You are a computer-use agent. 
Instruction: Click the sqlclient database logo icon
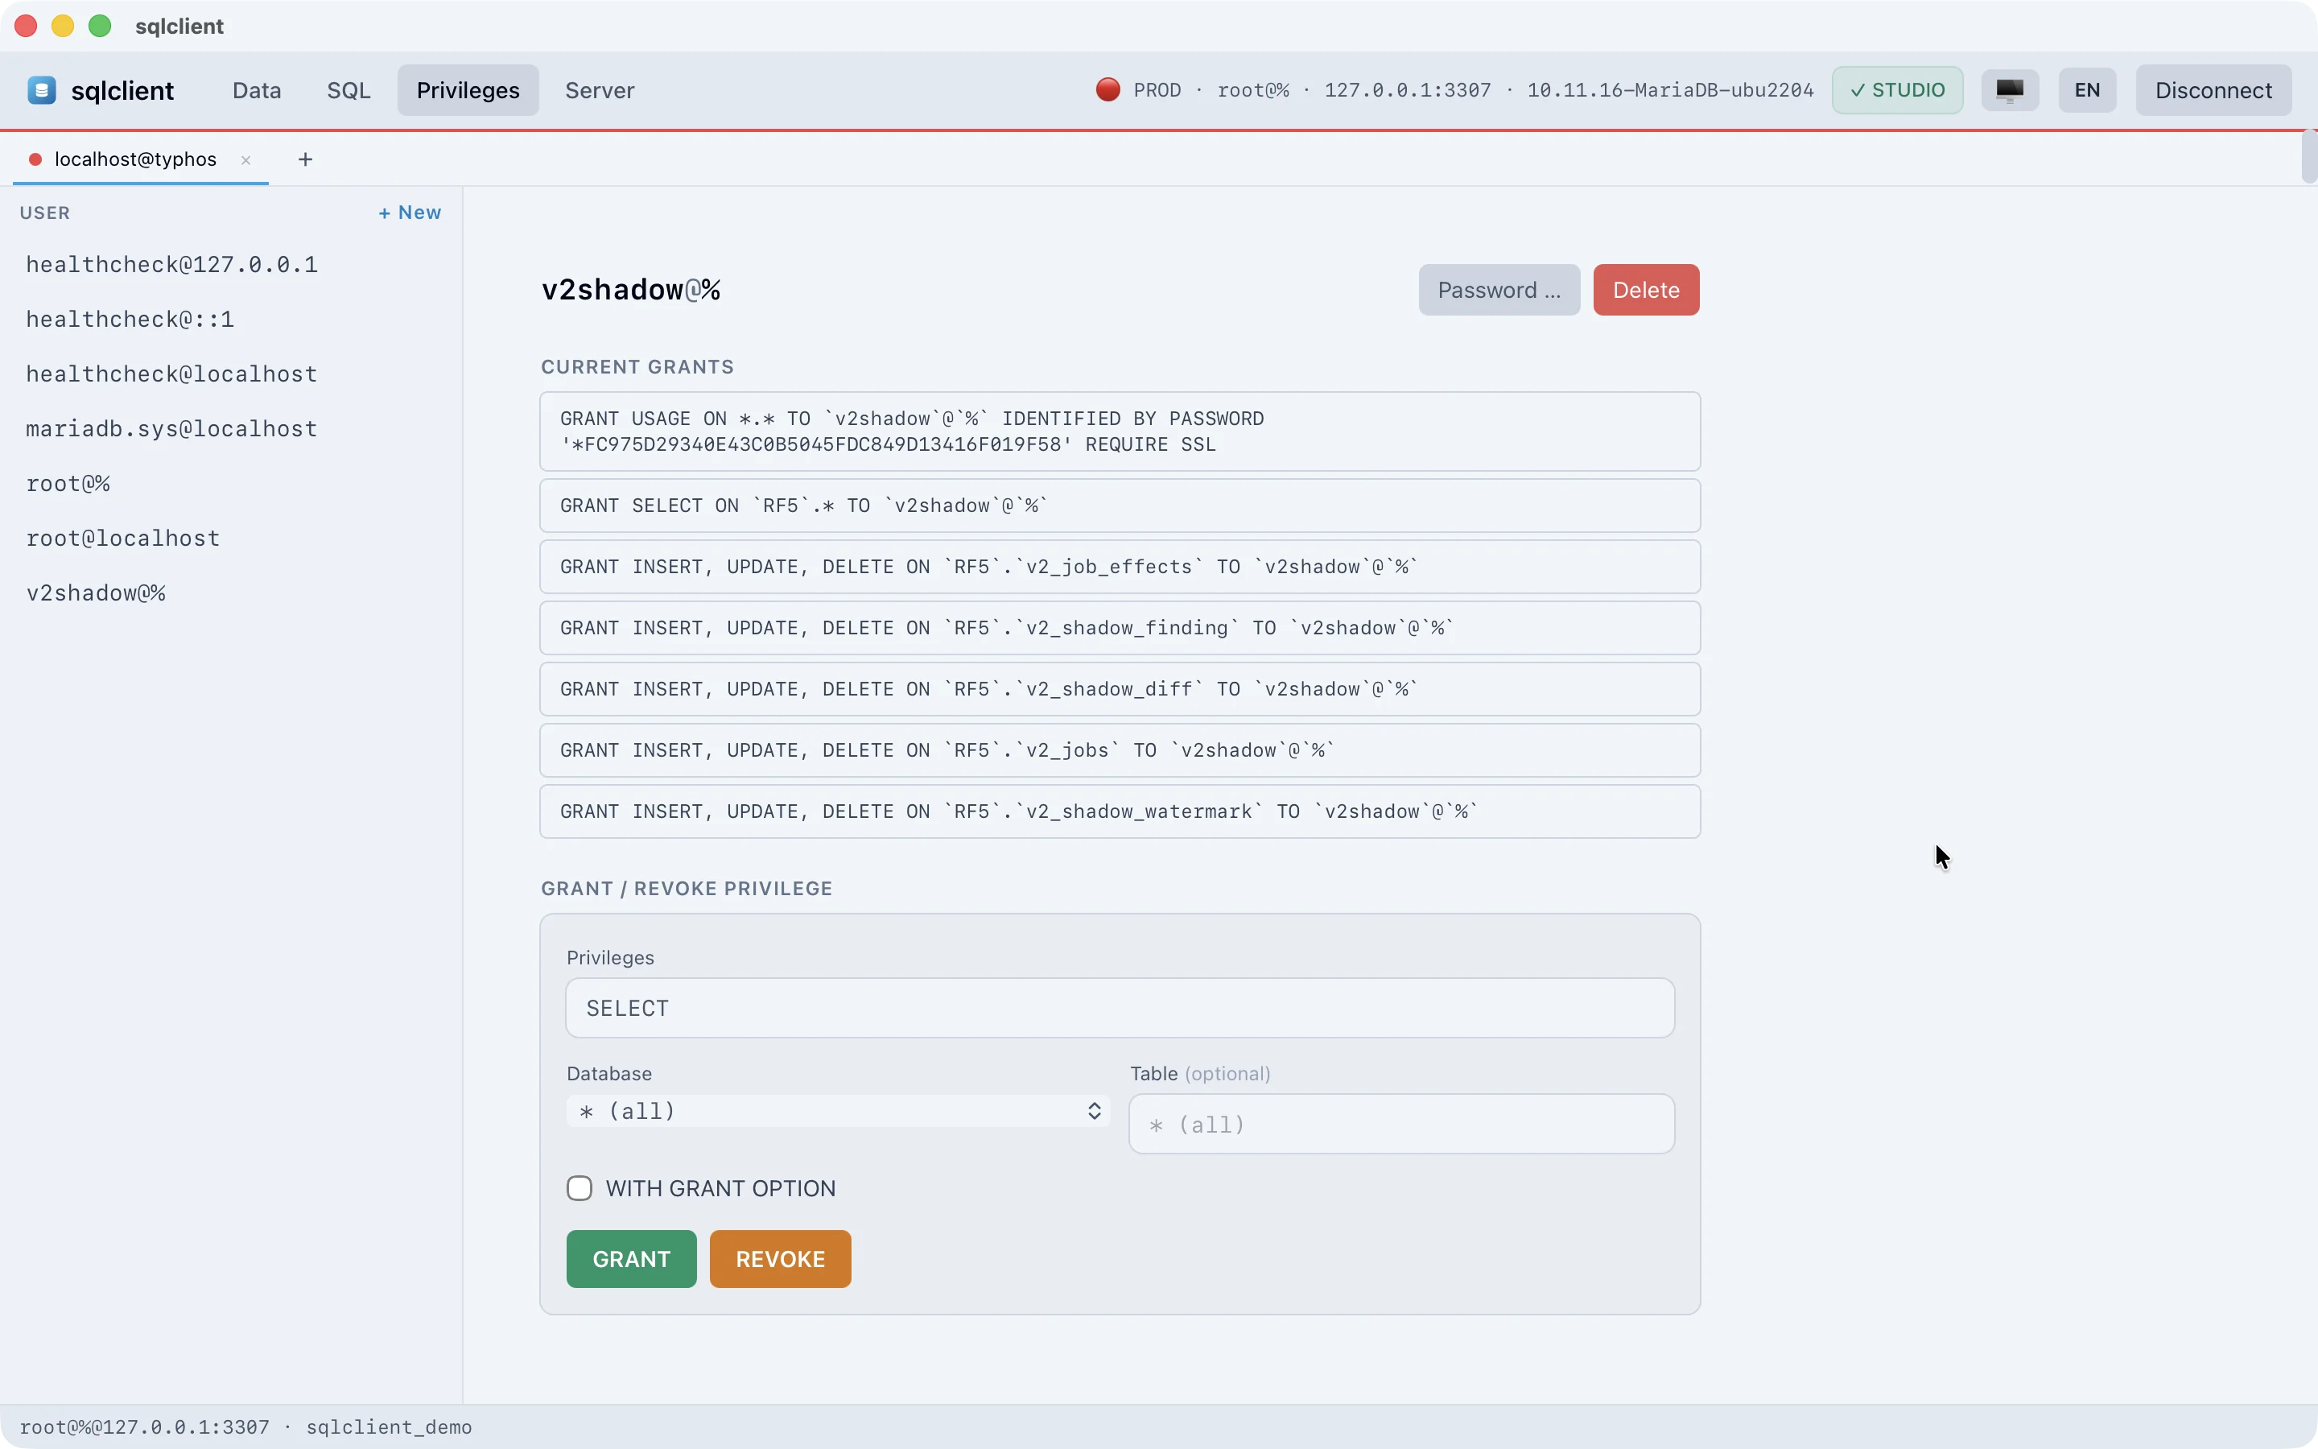pos(41,90)
